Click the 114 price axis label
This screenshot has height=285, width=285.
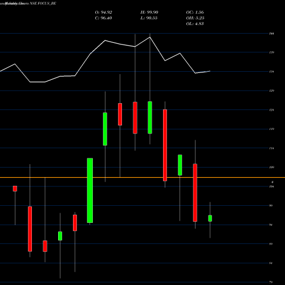pos(272,148)
